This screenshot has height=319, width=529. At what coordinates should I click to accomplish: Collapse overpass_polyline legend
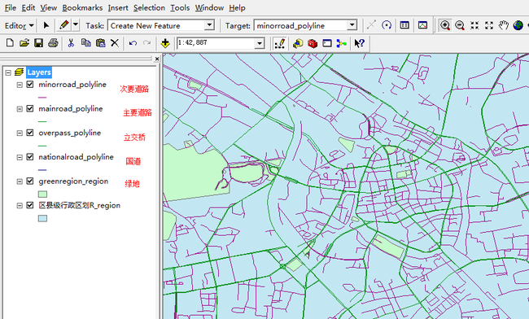(x=20, y=133)
